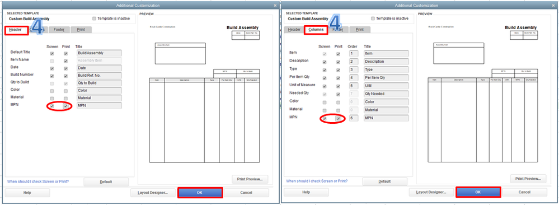This screenshot has height=205, width=559.
Task: Open 'When should I check' link, Header-tab dialog
Action: pos(38,181)
